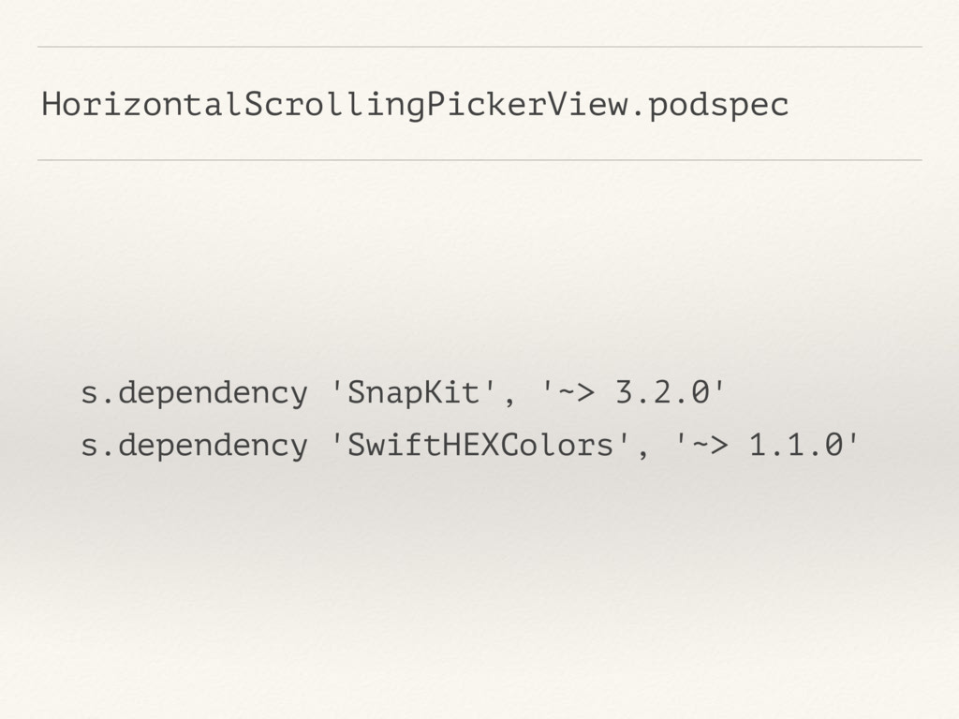Click the divider line below the title
Viewport: 959px width, 719px height.
pos(479,160)
